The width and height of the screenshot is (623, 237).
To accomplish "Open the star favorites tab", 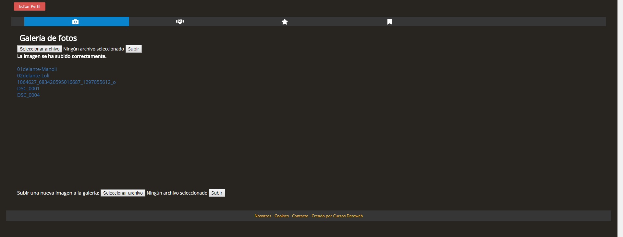I will 285,22.
